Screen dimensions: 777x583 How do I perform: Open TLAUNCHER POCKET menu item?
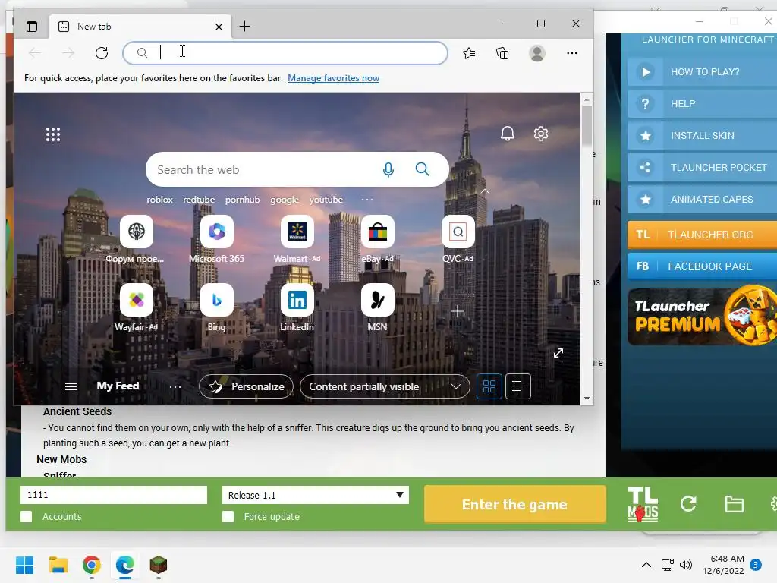pos(702,168)
